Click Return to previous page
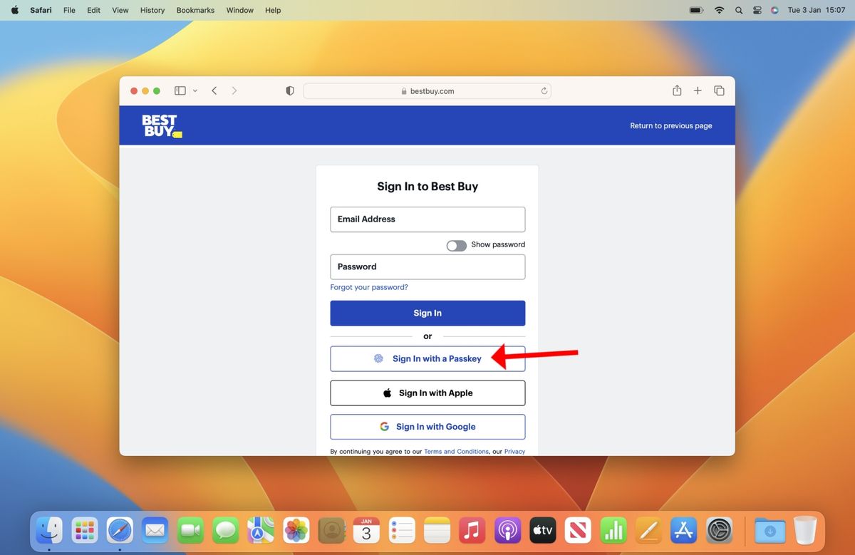Viewport: 855px width, 555px height. click(x=670, y=125)
